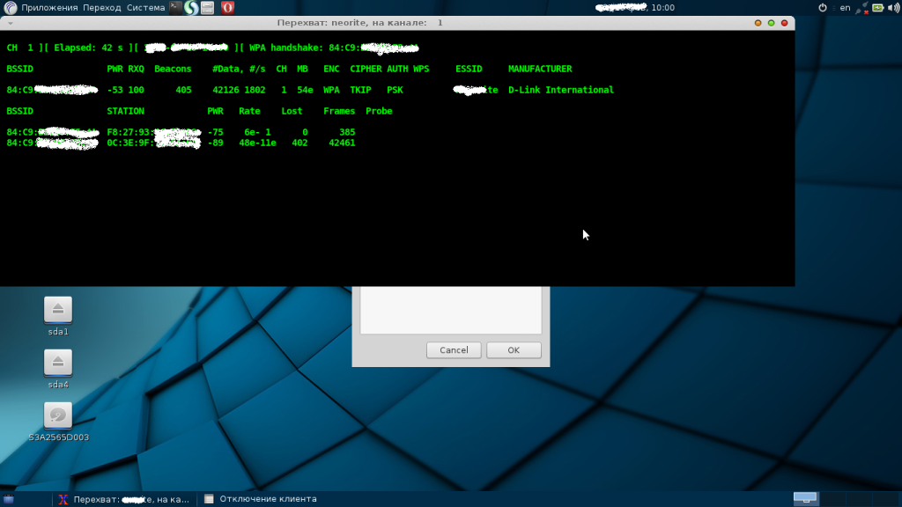Click Cancel in the dialog window
This screenshot has width=902, height=507.
click(x=453, y=349)
